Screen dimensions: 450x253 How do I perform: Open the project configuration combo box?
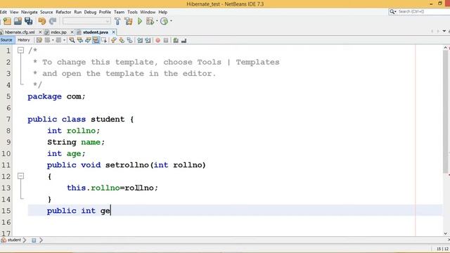click(x=86, y=21)
